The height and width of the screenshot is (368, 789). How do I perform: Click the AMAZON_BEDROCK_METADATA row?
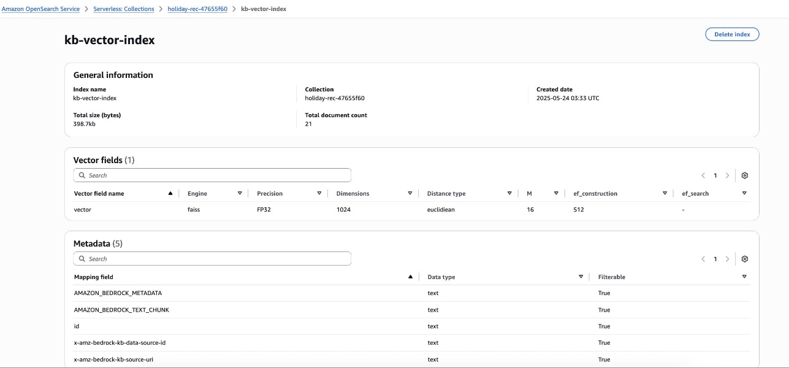point(411,293)
